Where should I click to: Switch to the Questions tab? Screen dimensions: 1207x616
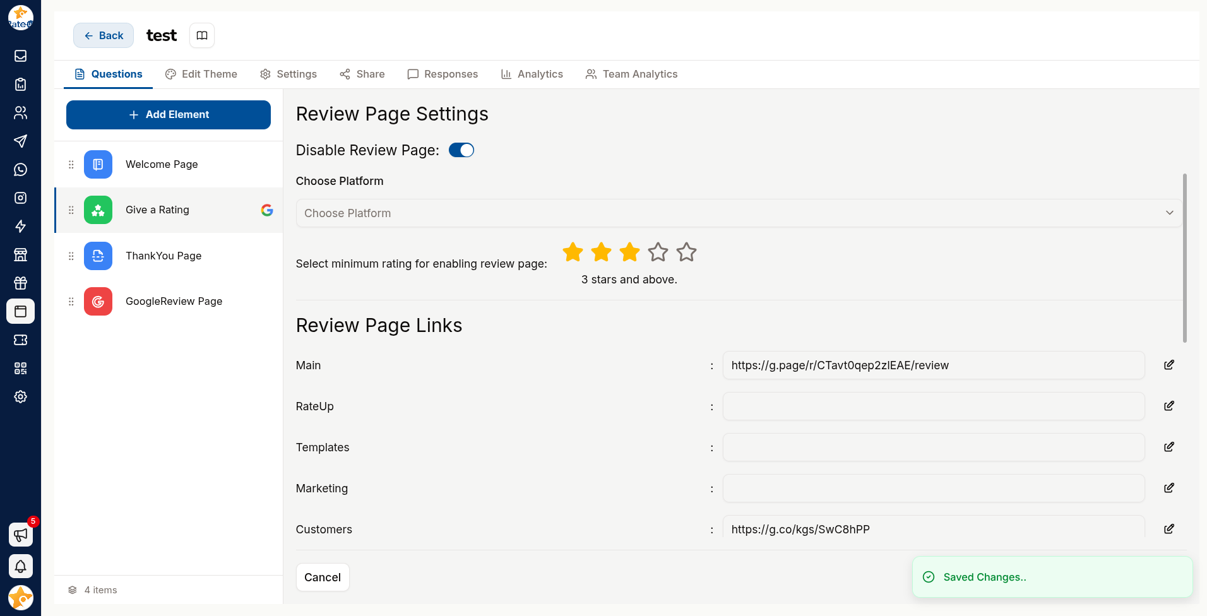click(x=109, y=74)
